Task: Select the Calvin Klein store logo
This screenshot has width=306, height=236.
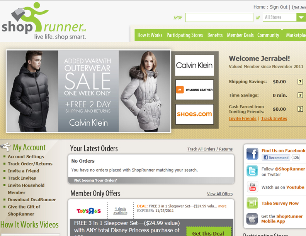Action: click(194, 66)
